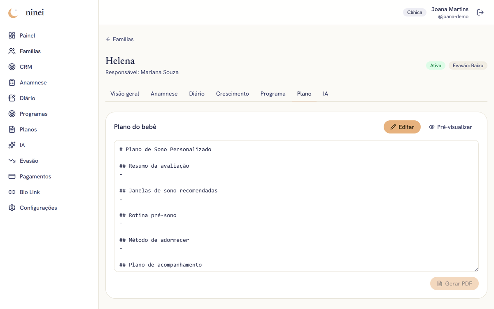
Task: Click the line '## Janelas de sono recomendadas'
Action: pos(168,190)
